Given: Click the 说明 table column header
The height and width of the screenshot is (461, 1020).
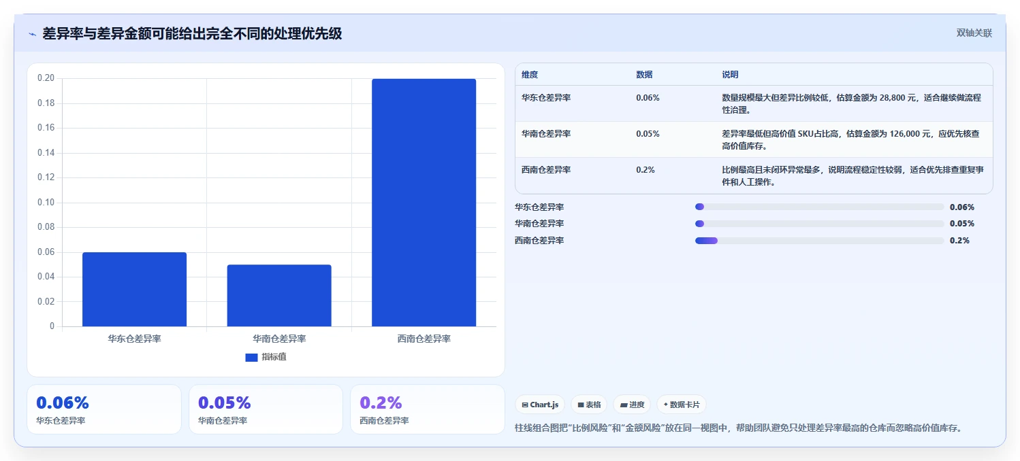Looking at the screenshot, I should [730, 75].
